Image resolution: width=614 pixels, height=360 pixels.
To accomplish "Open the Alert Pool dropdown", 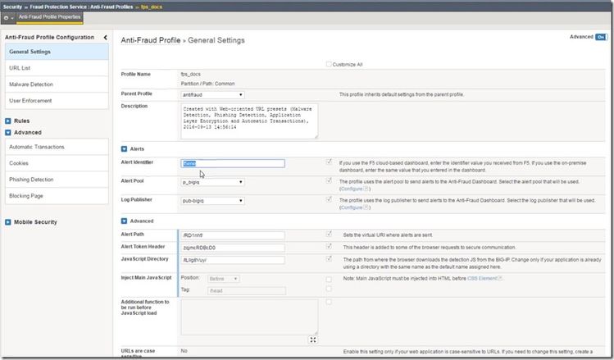I will (212, 180).
